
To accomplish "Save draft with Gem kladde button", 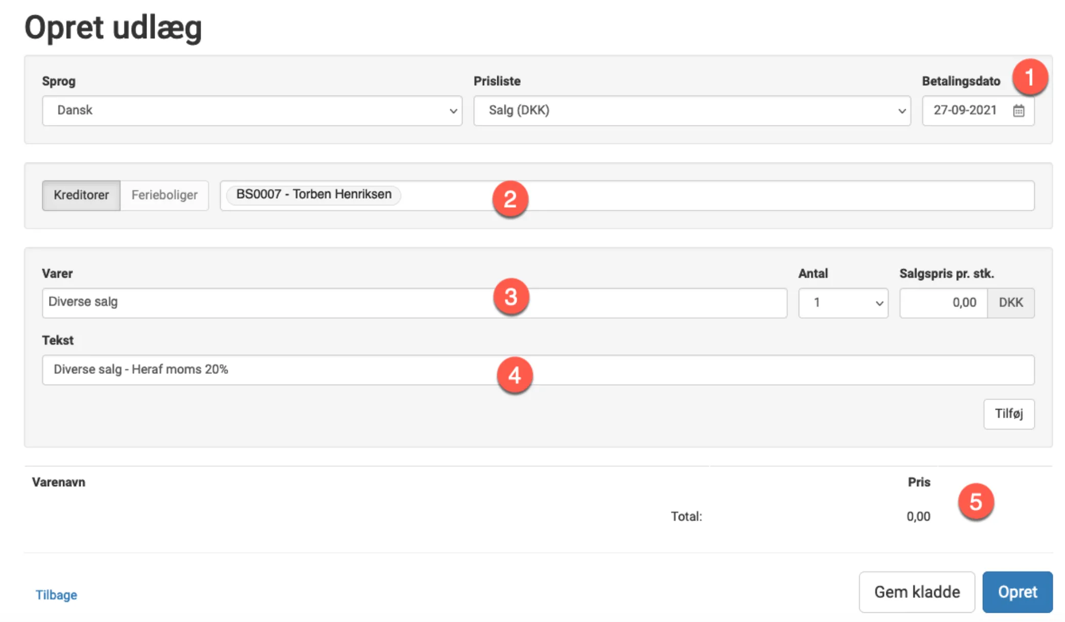I will [916, 592].
